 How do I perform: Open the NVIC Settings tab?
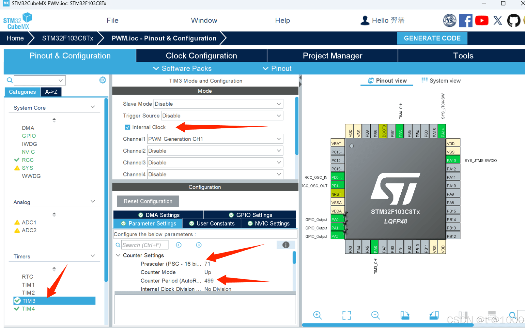[x=269, y=223]
